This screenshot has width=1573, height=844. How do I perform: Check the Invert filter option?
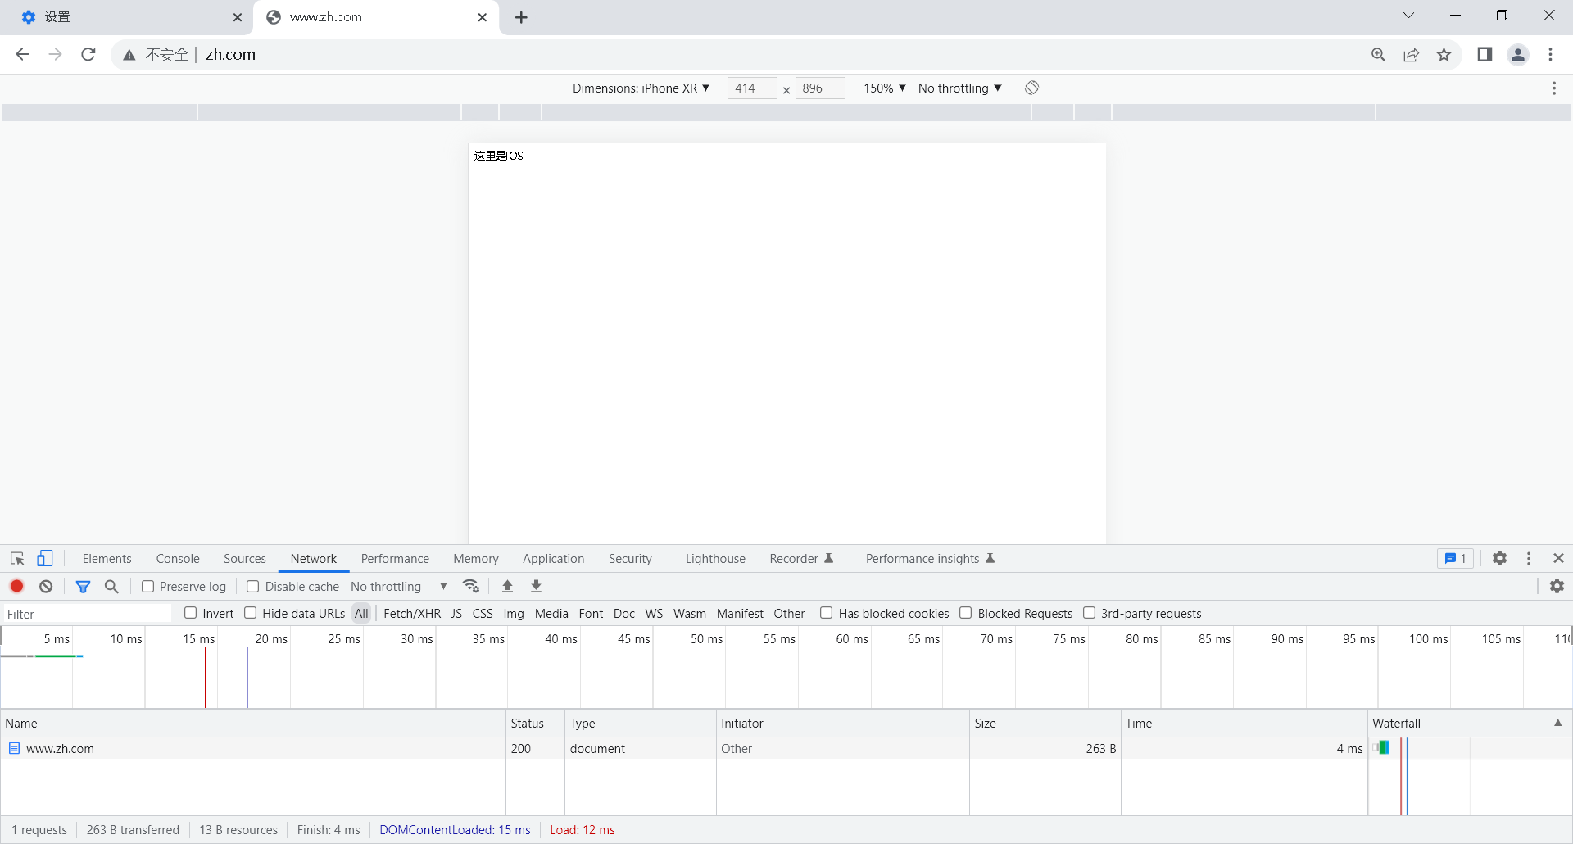(191, 613)
